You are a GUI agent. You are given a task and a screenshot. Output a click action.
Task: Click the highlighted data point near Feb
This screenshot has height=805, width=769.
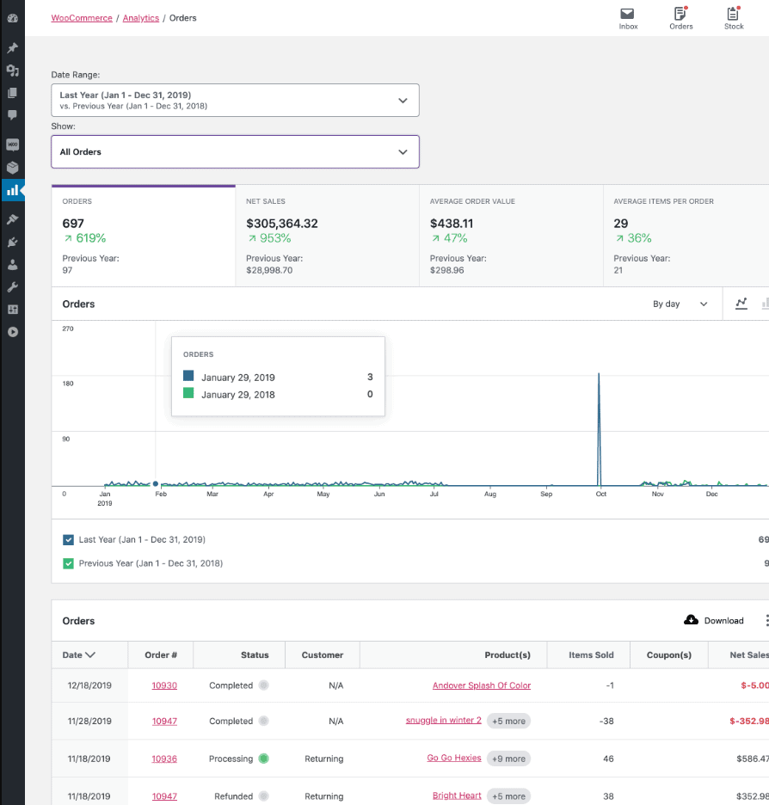(x=156, y=483)
